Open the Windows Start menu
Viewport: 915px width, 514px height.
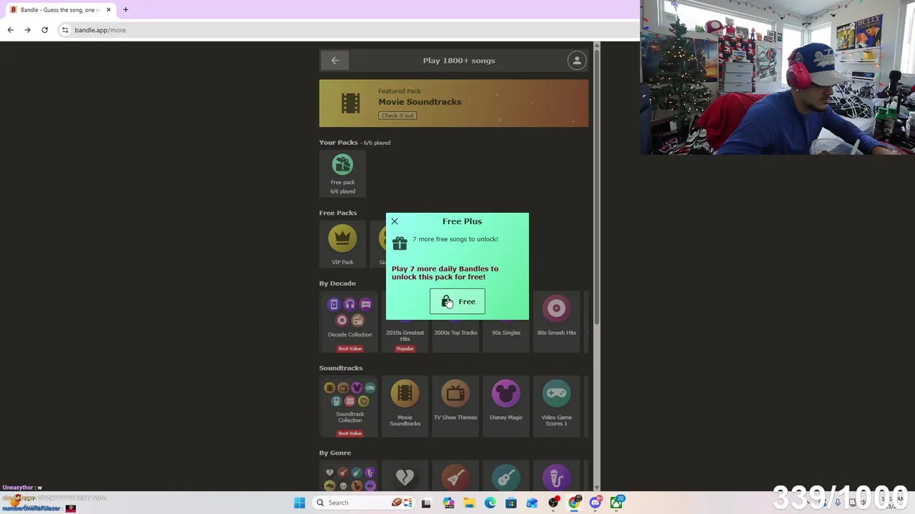coord(300,503)
